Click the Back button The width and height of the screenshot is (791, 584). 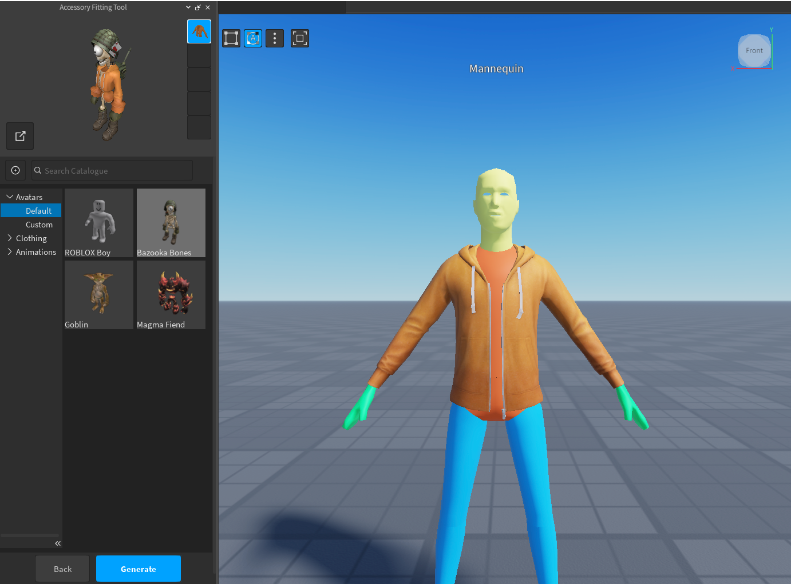point(62,569)
